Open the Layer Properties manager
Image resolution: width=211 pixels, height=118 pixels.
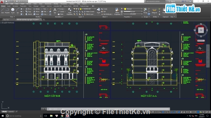pos(70,11)
